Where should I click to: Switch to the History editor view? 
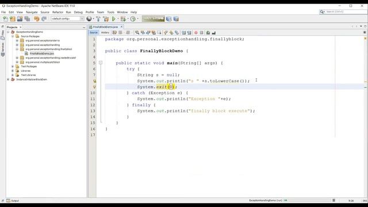pos(105,33)
